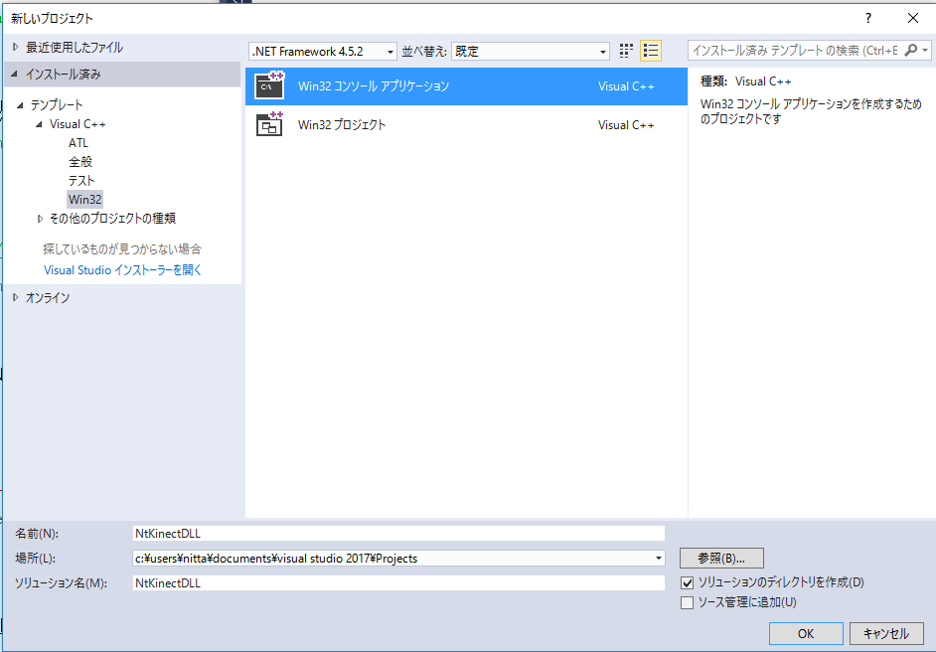The width and height of the screenshot is (936, 652).
Task: Click the 参照(B)... browse button
Action: [x=721, y=558]
